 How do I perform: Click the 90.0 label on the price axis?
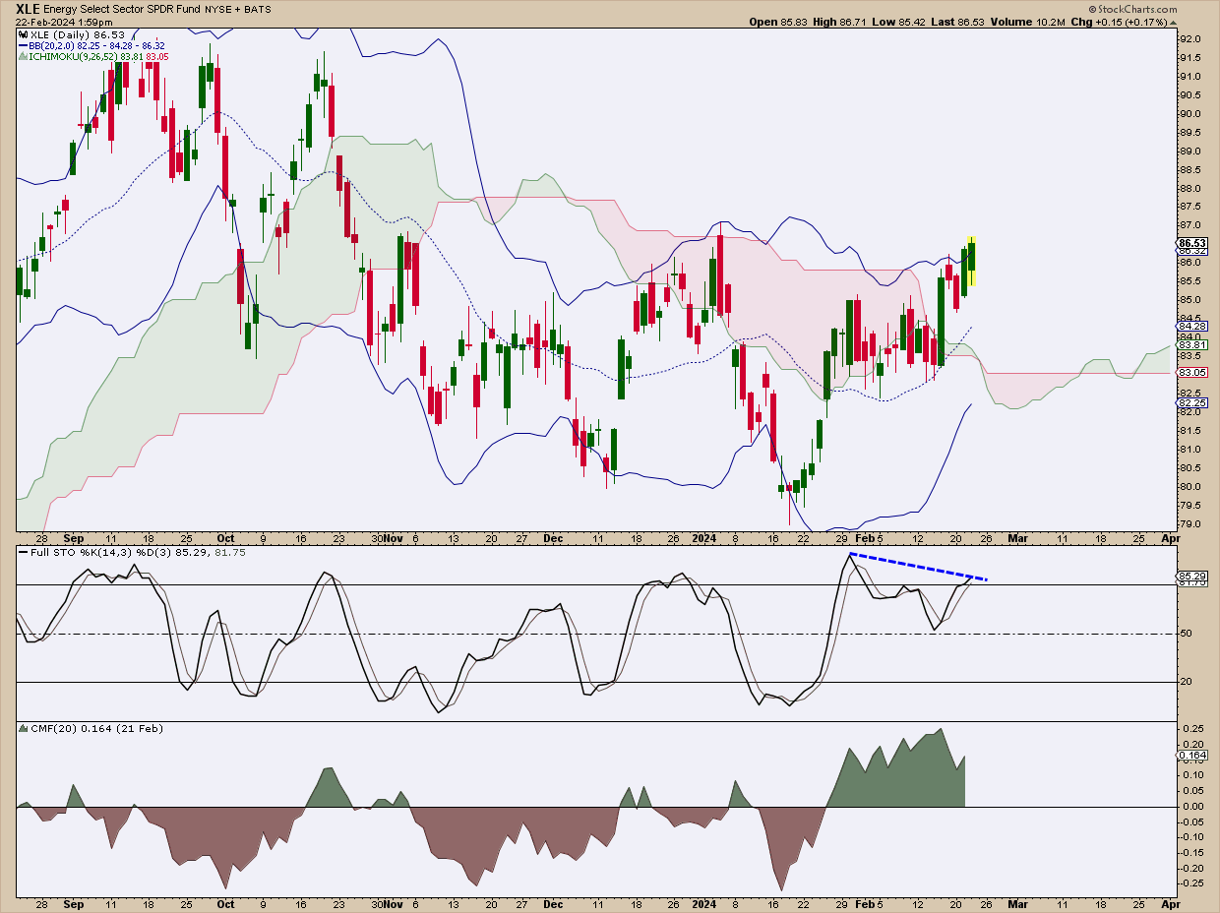coord(1189,114)
